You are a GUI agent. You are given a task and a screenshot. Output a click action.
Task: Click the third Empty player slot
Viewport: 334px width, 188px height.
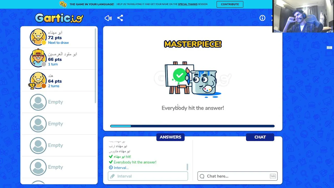pyautogui.click(x=59, y=145)
